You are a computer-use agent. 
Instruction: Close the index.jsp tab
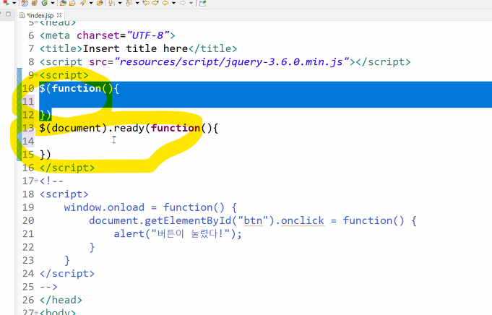point(59,15)
